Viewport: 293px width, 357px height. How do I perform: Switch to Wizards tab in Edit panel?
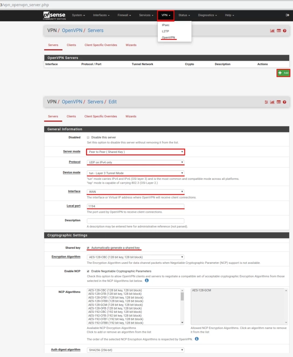click(131, 116)
